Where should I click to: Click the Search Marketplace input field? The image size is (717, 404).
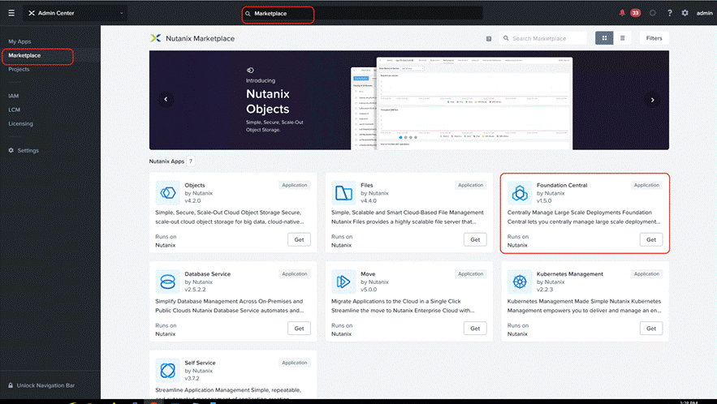(542, 38)
